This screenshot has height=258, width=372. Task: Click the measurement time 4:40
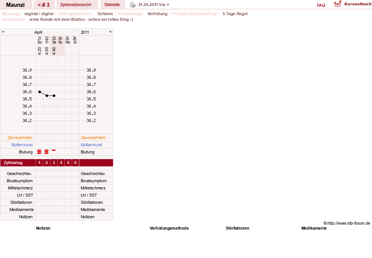[x=54, y=51]
